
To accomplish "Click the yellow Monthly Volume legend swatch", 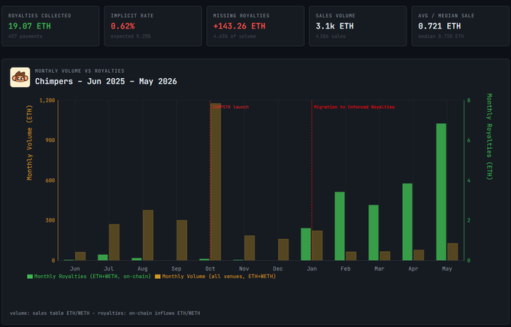I will pyautogui.click(x=158, y=277).
